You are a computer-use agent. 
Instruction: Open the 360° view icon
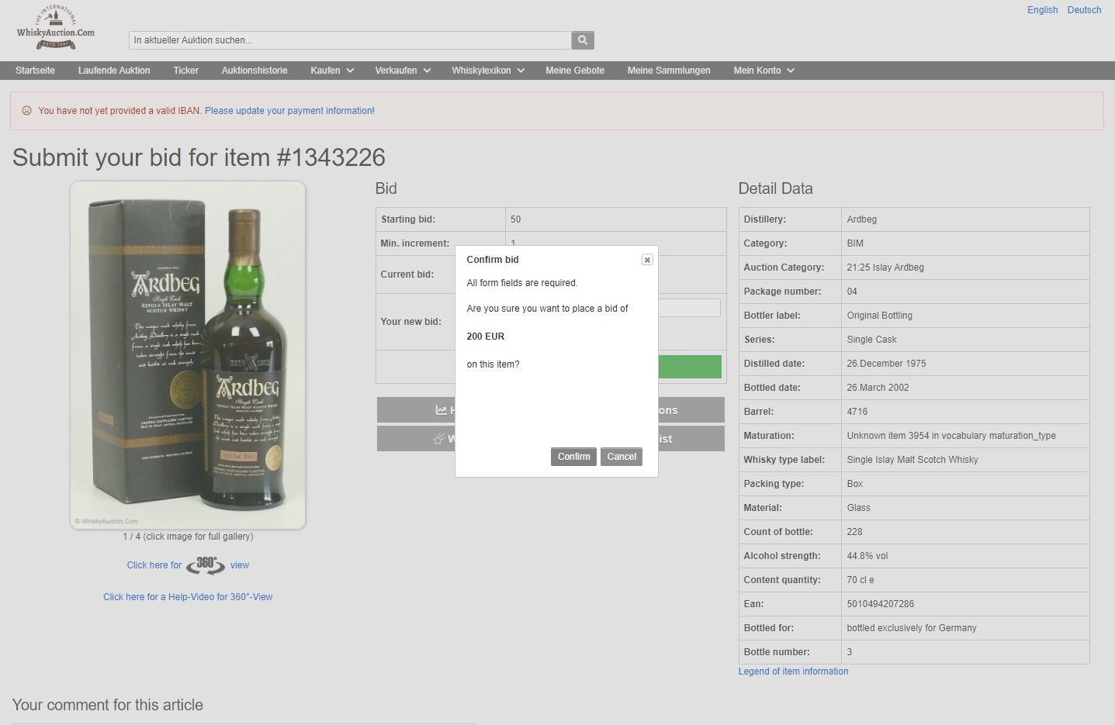point(206,565)
